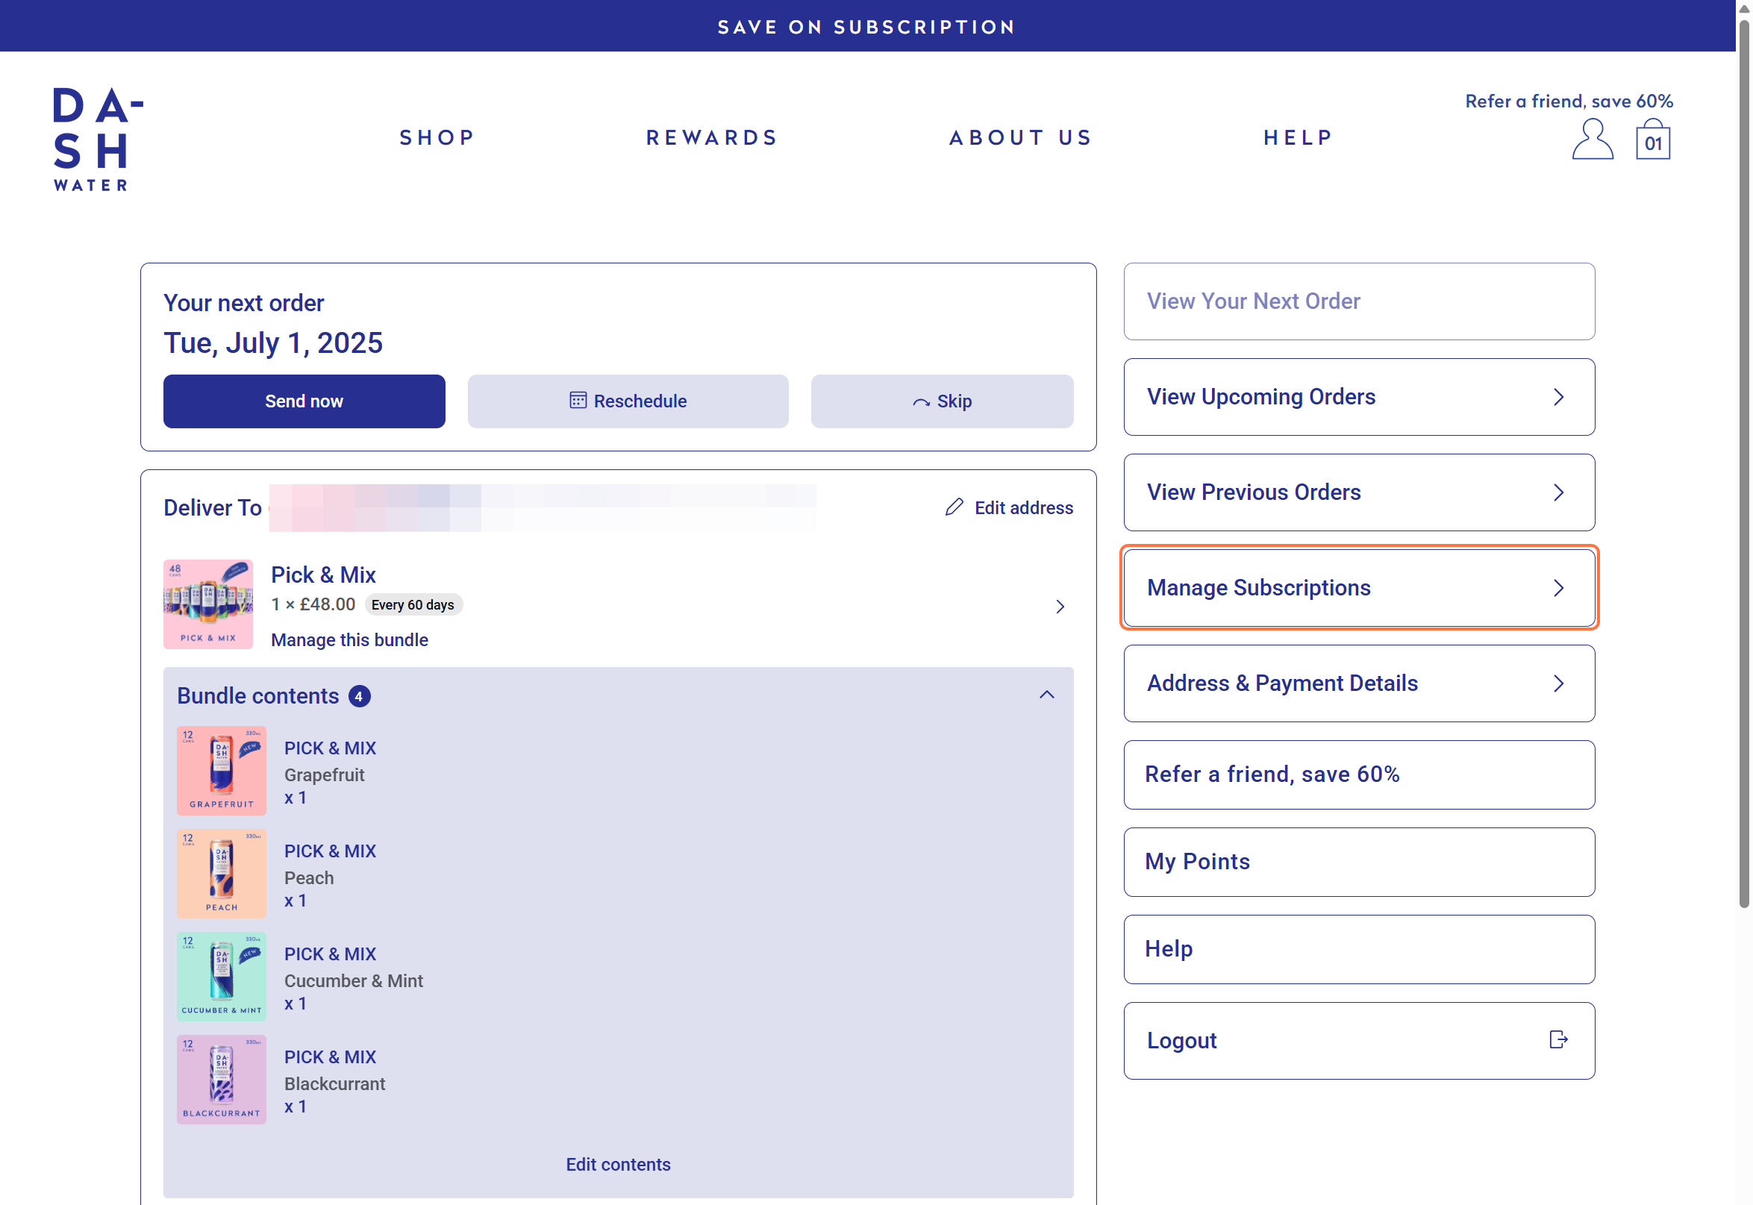Viewport: 1753px width, 1205px height.
Task: Open Manage Subscriptions
Action: (x=1358, y=587)
